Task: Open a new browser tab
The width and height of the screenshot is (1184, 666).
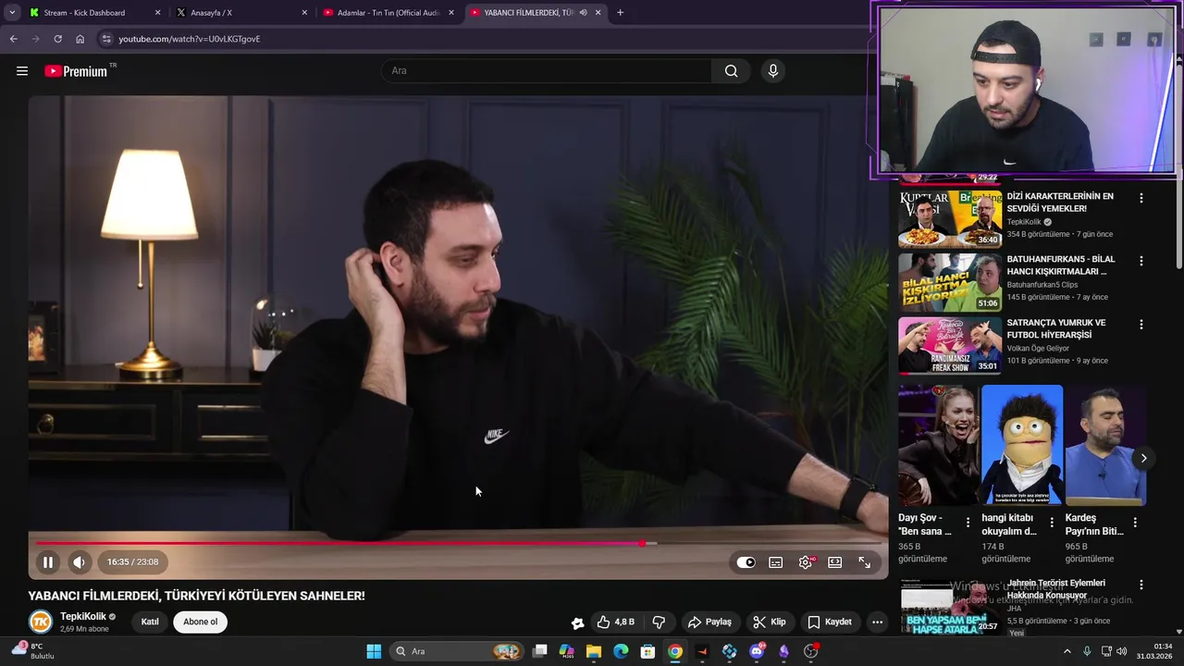Action: coord(620,13)
